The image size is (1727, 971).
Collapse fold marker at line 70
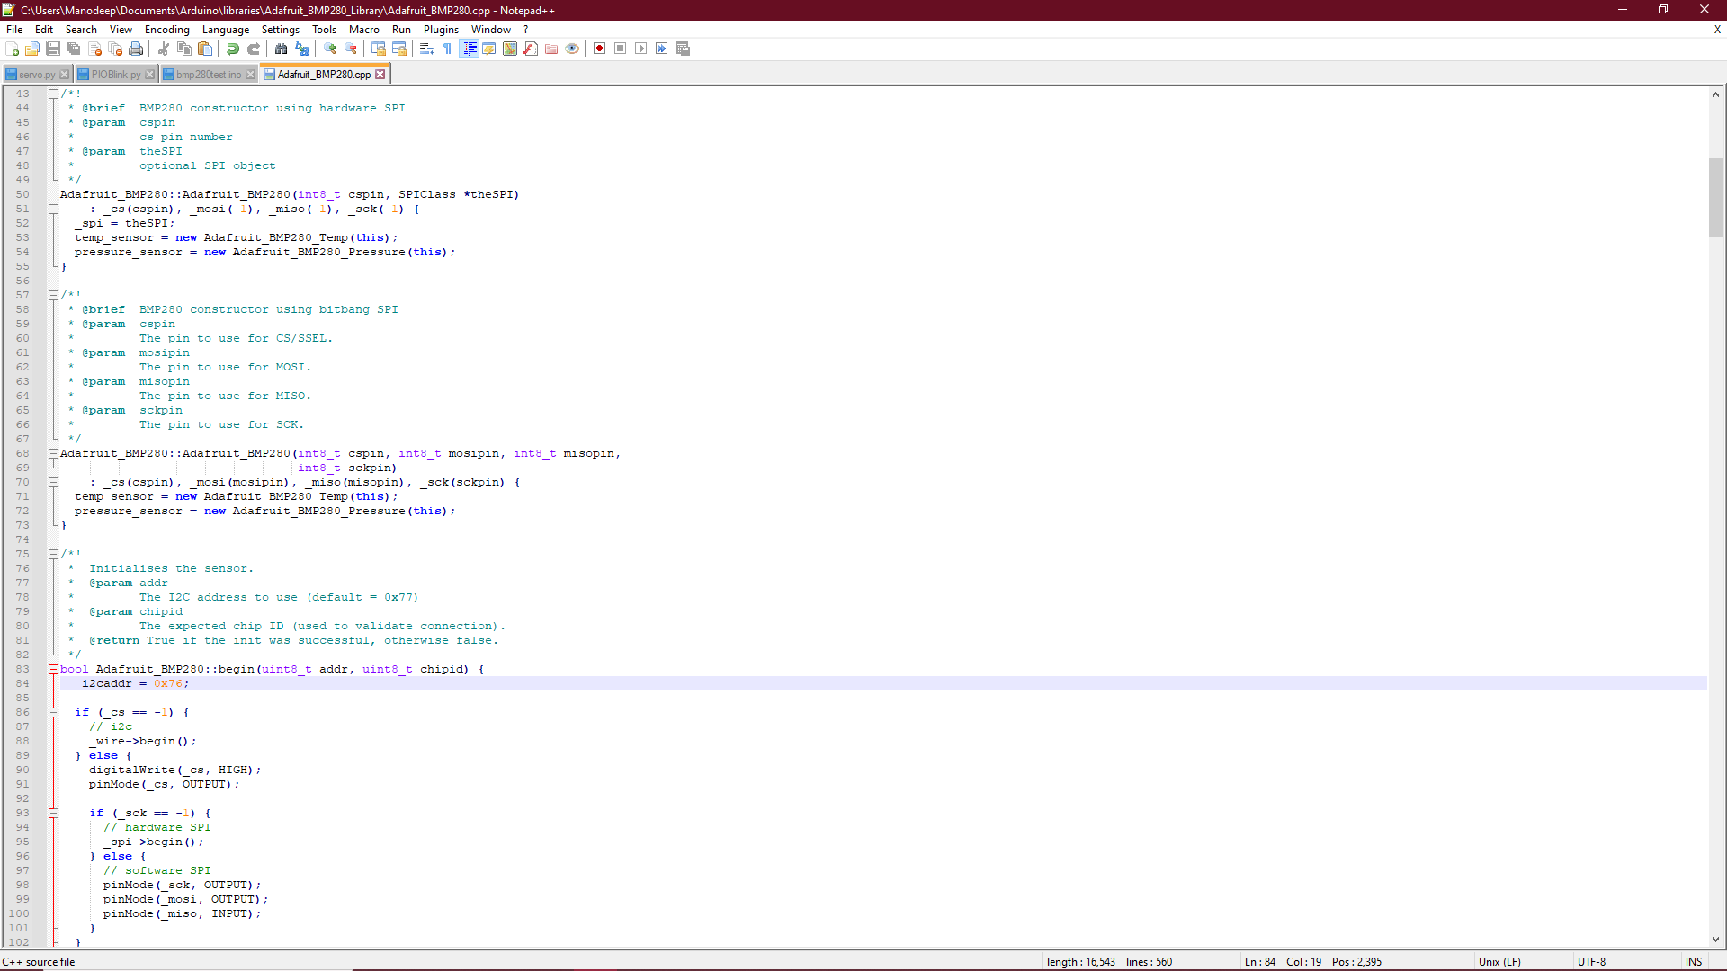pos(53,482)
